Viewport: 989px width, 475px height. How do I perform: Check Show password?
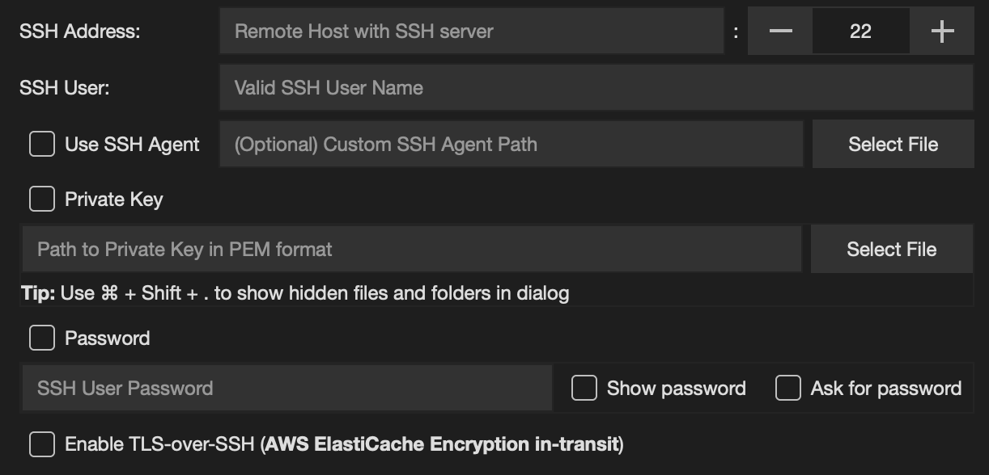[x=584, y=389]
